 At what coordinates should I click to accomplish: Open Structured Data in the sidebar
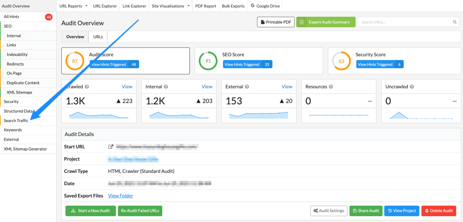tap(28, 111)
